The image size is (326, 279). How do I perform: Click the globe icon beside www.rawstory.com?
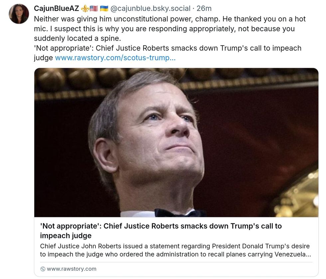click(x=43, y=269)
